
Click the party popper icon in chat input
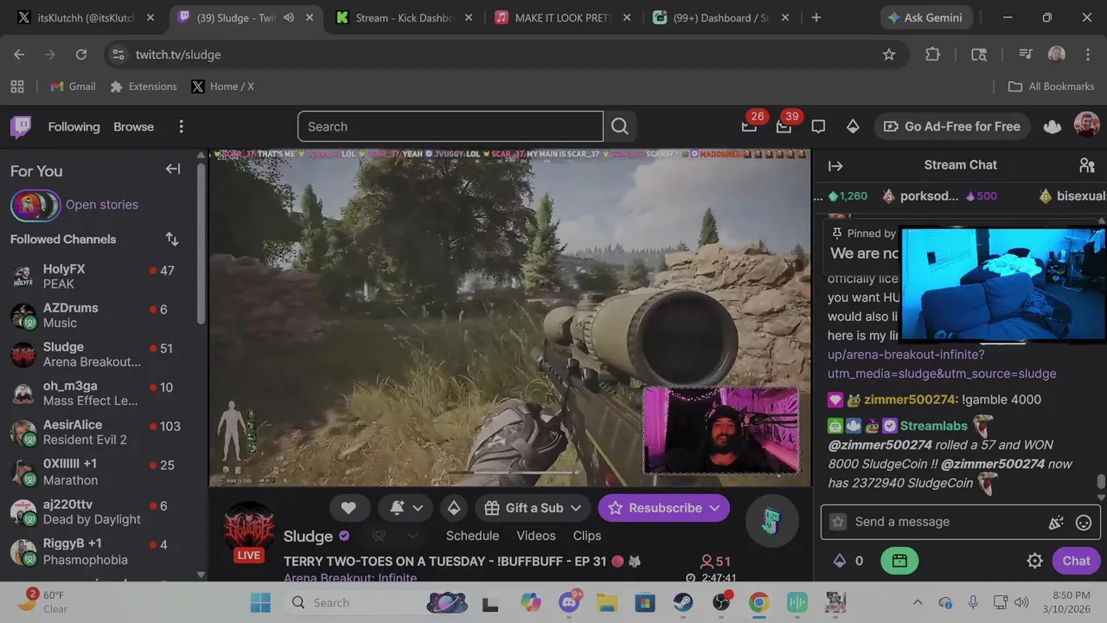(1056, 522)
